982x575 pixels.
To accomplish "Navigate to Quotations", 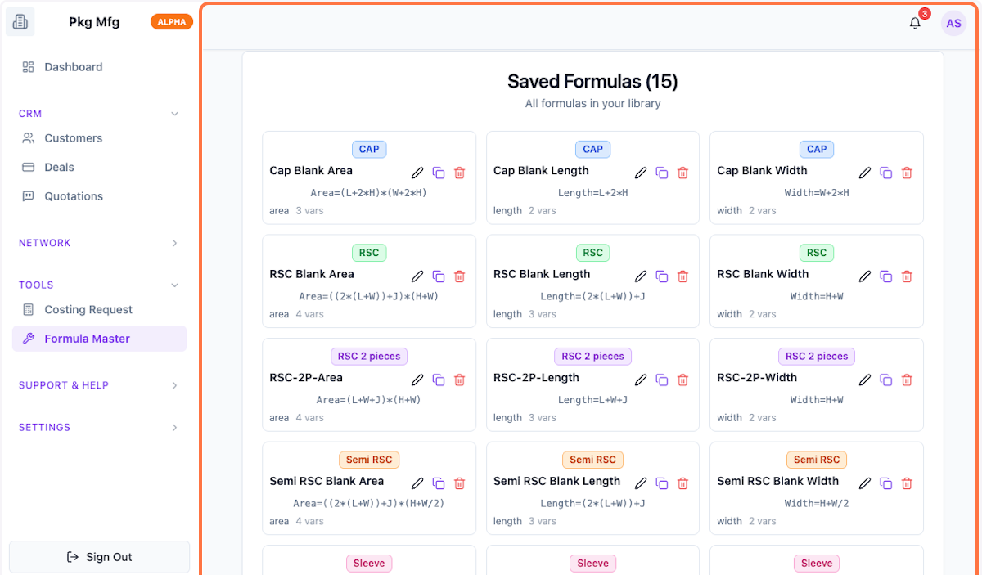I will (x=74, y=196).
